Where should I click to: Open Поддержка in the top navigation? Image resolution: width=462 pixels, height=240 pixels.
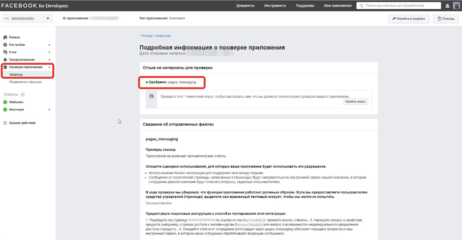pyautogui.click(x=305, y=5)
